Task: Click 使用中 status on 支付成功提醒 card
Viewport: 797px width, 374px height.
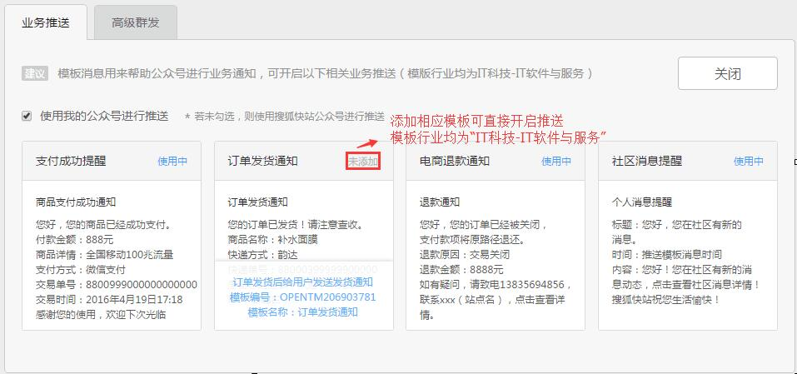Action: coord(172,161)
